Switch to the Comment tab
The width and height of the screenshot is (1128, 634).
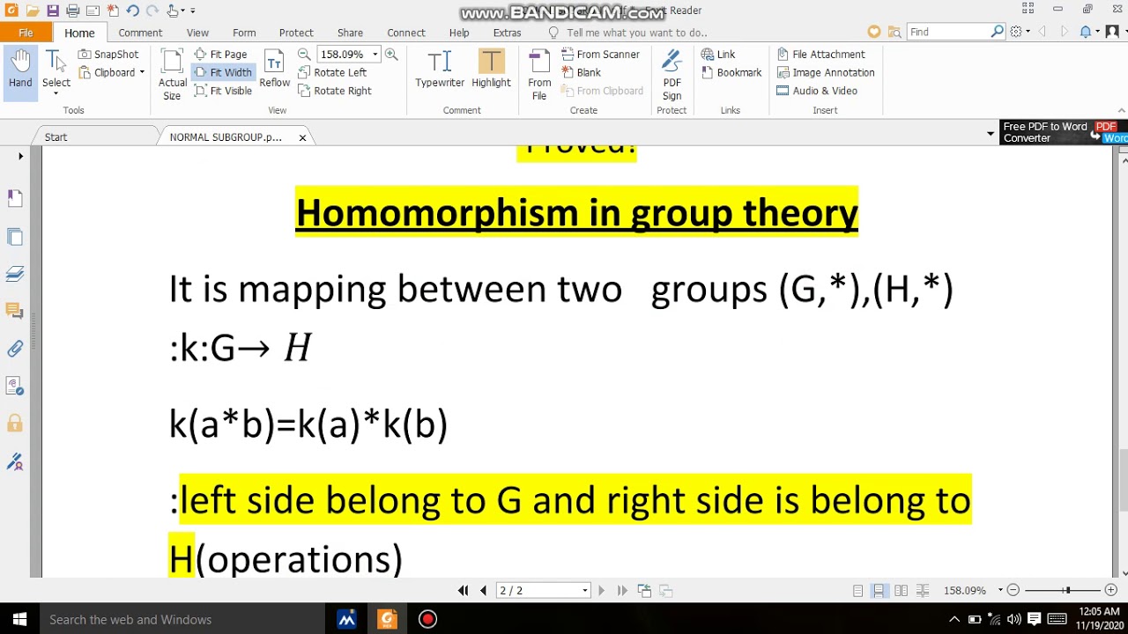coord(140,33)
